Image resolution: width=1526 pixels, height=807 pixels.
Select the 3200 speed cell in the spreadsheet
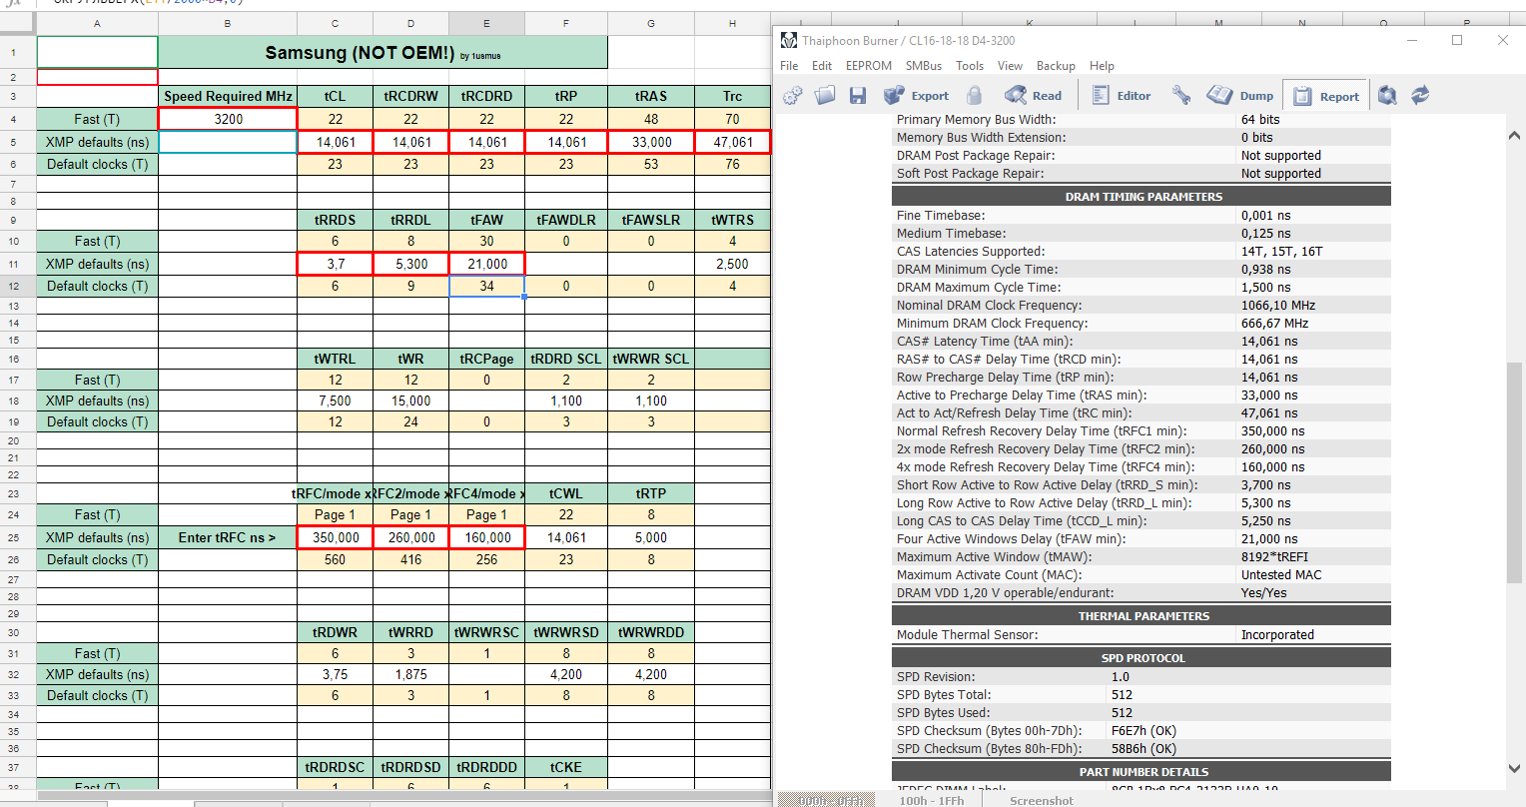point(228,119)
